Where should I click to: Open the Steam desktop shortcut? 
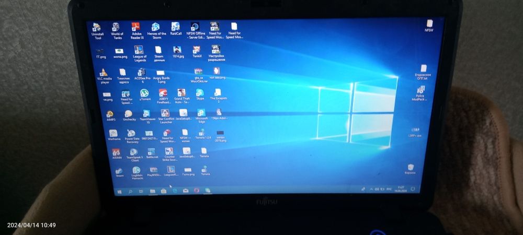coord(119,172)
